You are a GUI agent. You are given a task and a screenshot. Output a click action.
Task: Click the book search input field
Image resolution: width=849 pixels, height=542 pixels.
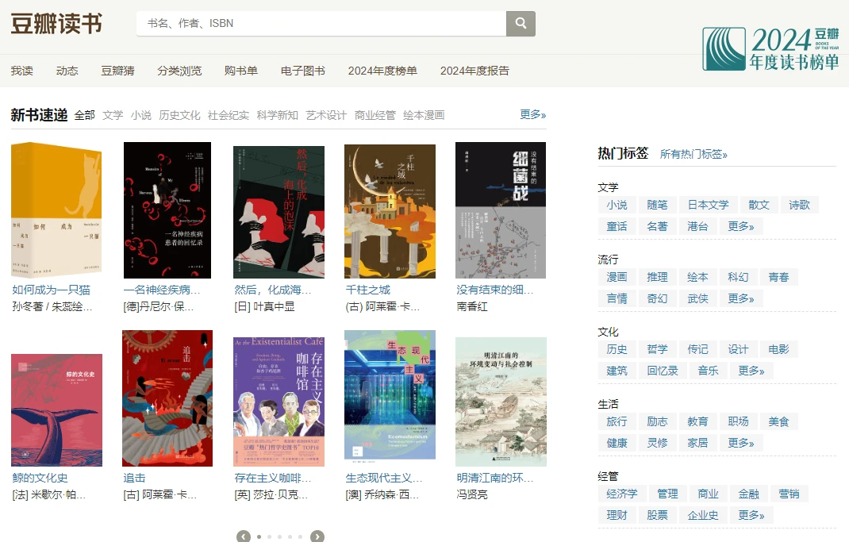321,24
